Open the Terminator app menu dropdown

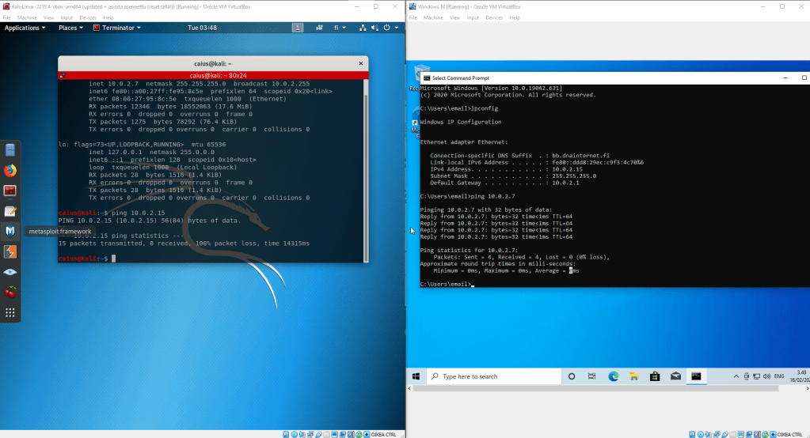pyautogui.click(x=117, y=28)
